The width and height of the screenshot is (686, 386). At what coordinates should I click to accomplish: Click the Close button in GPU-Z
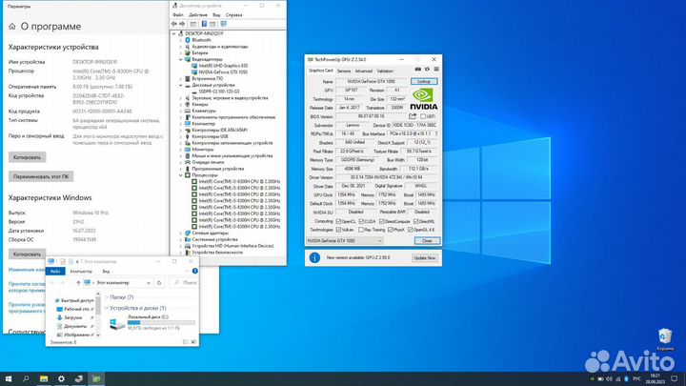427,241
